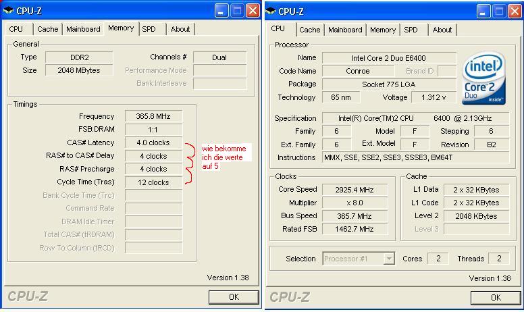Click the RAS# Precharge value field

click(154, 169)
